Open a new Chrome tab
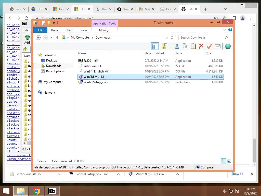Screen dimensions: 261x196 pyautogui.click(x=206, y=9)
